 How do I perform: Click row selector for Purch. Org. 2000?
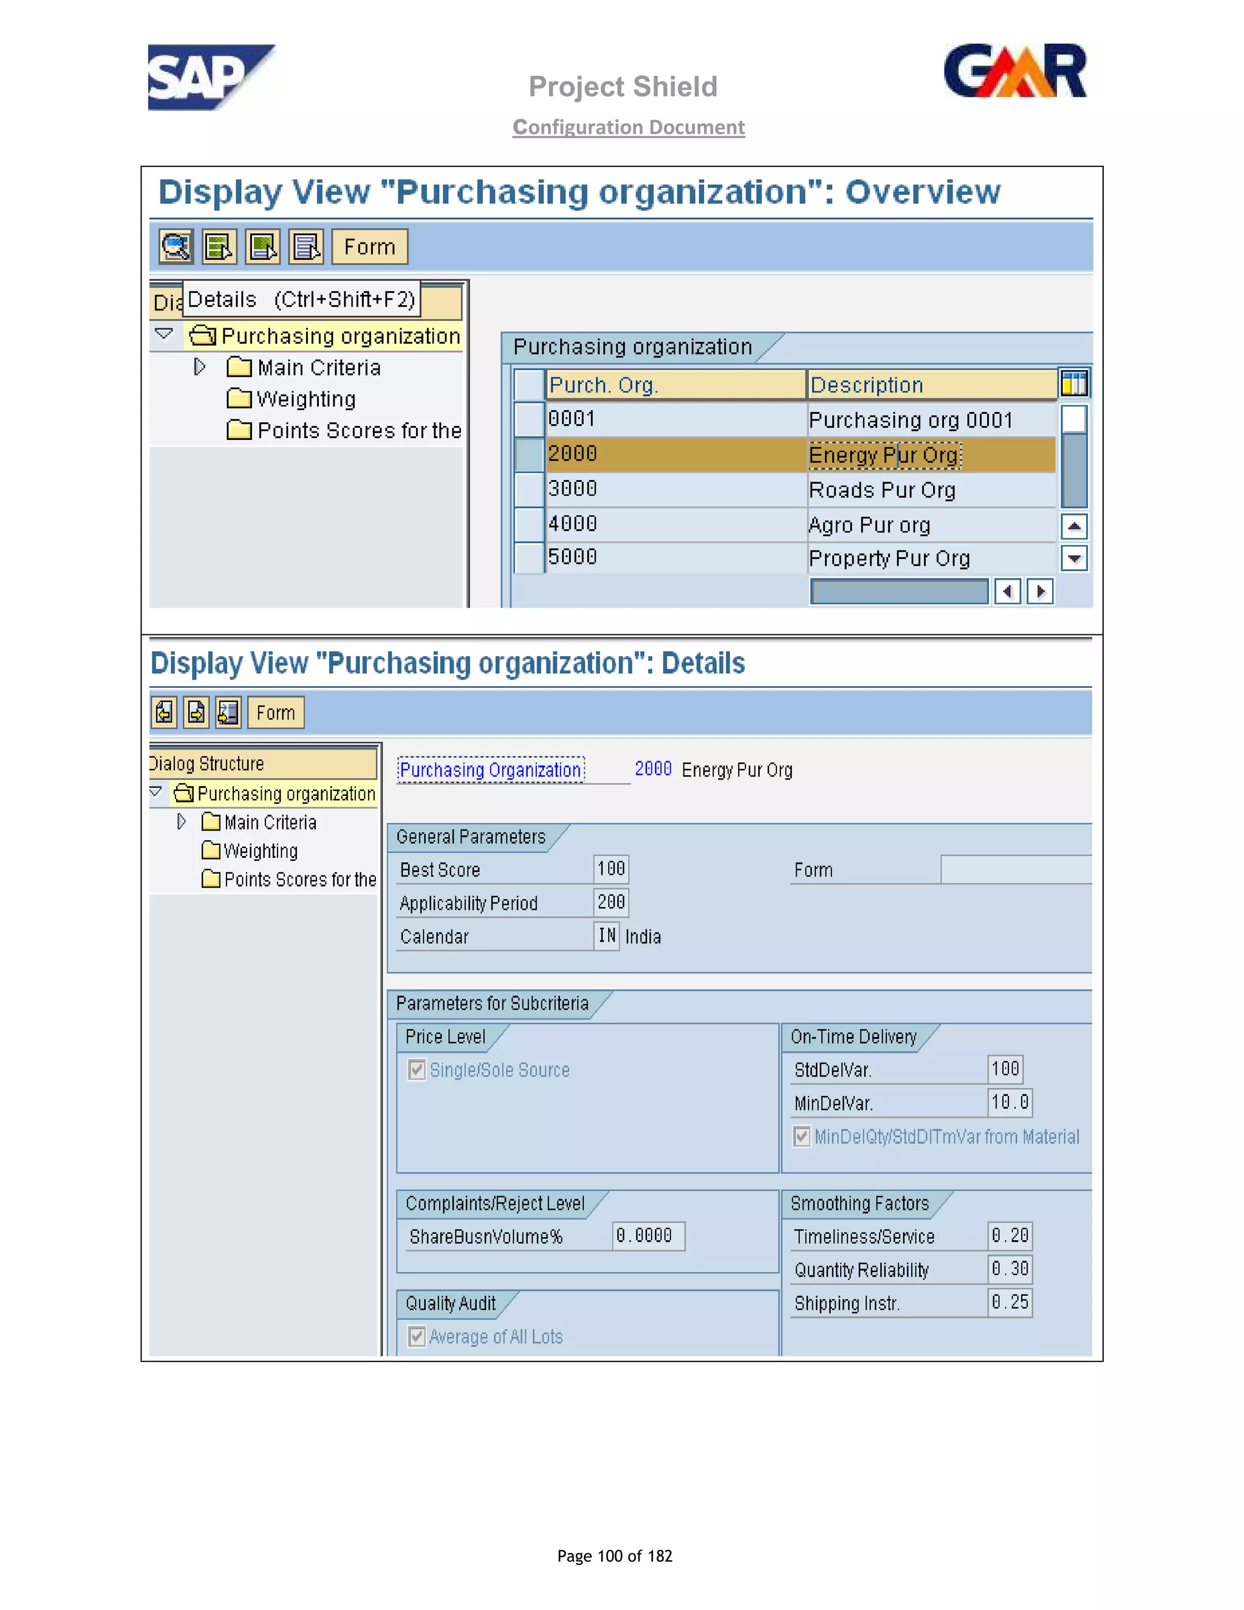[x=528, y=454]
